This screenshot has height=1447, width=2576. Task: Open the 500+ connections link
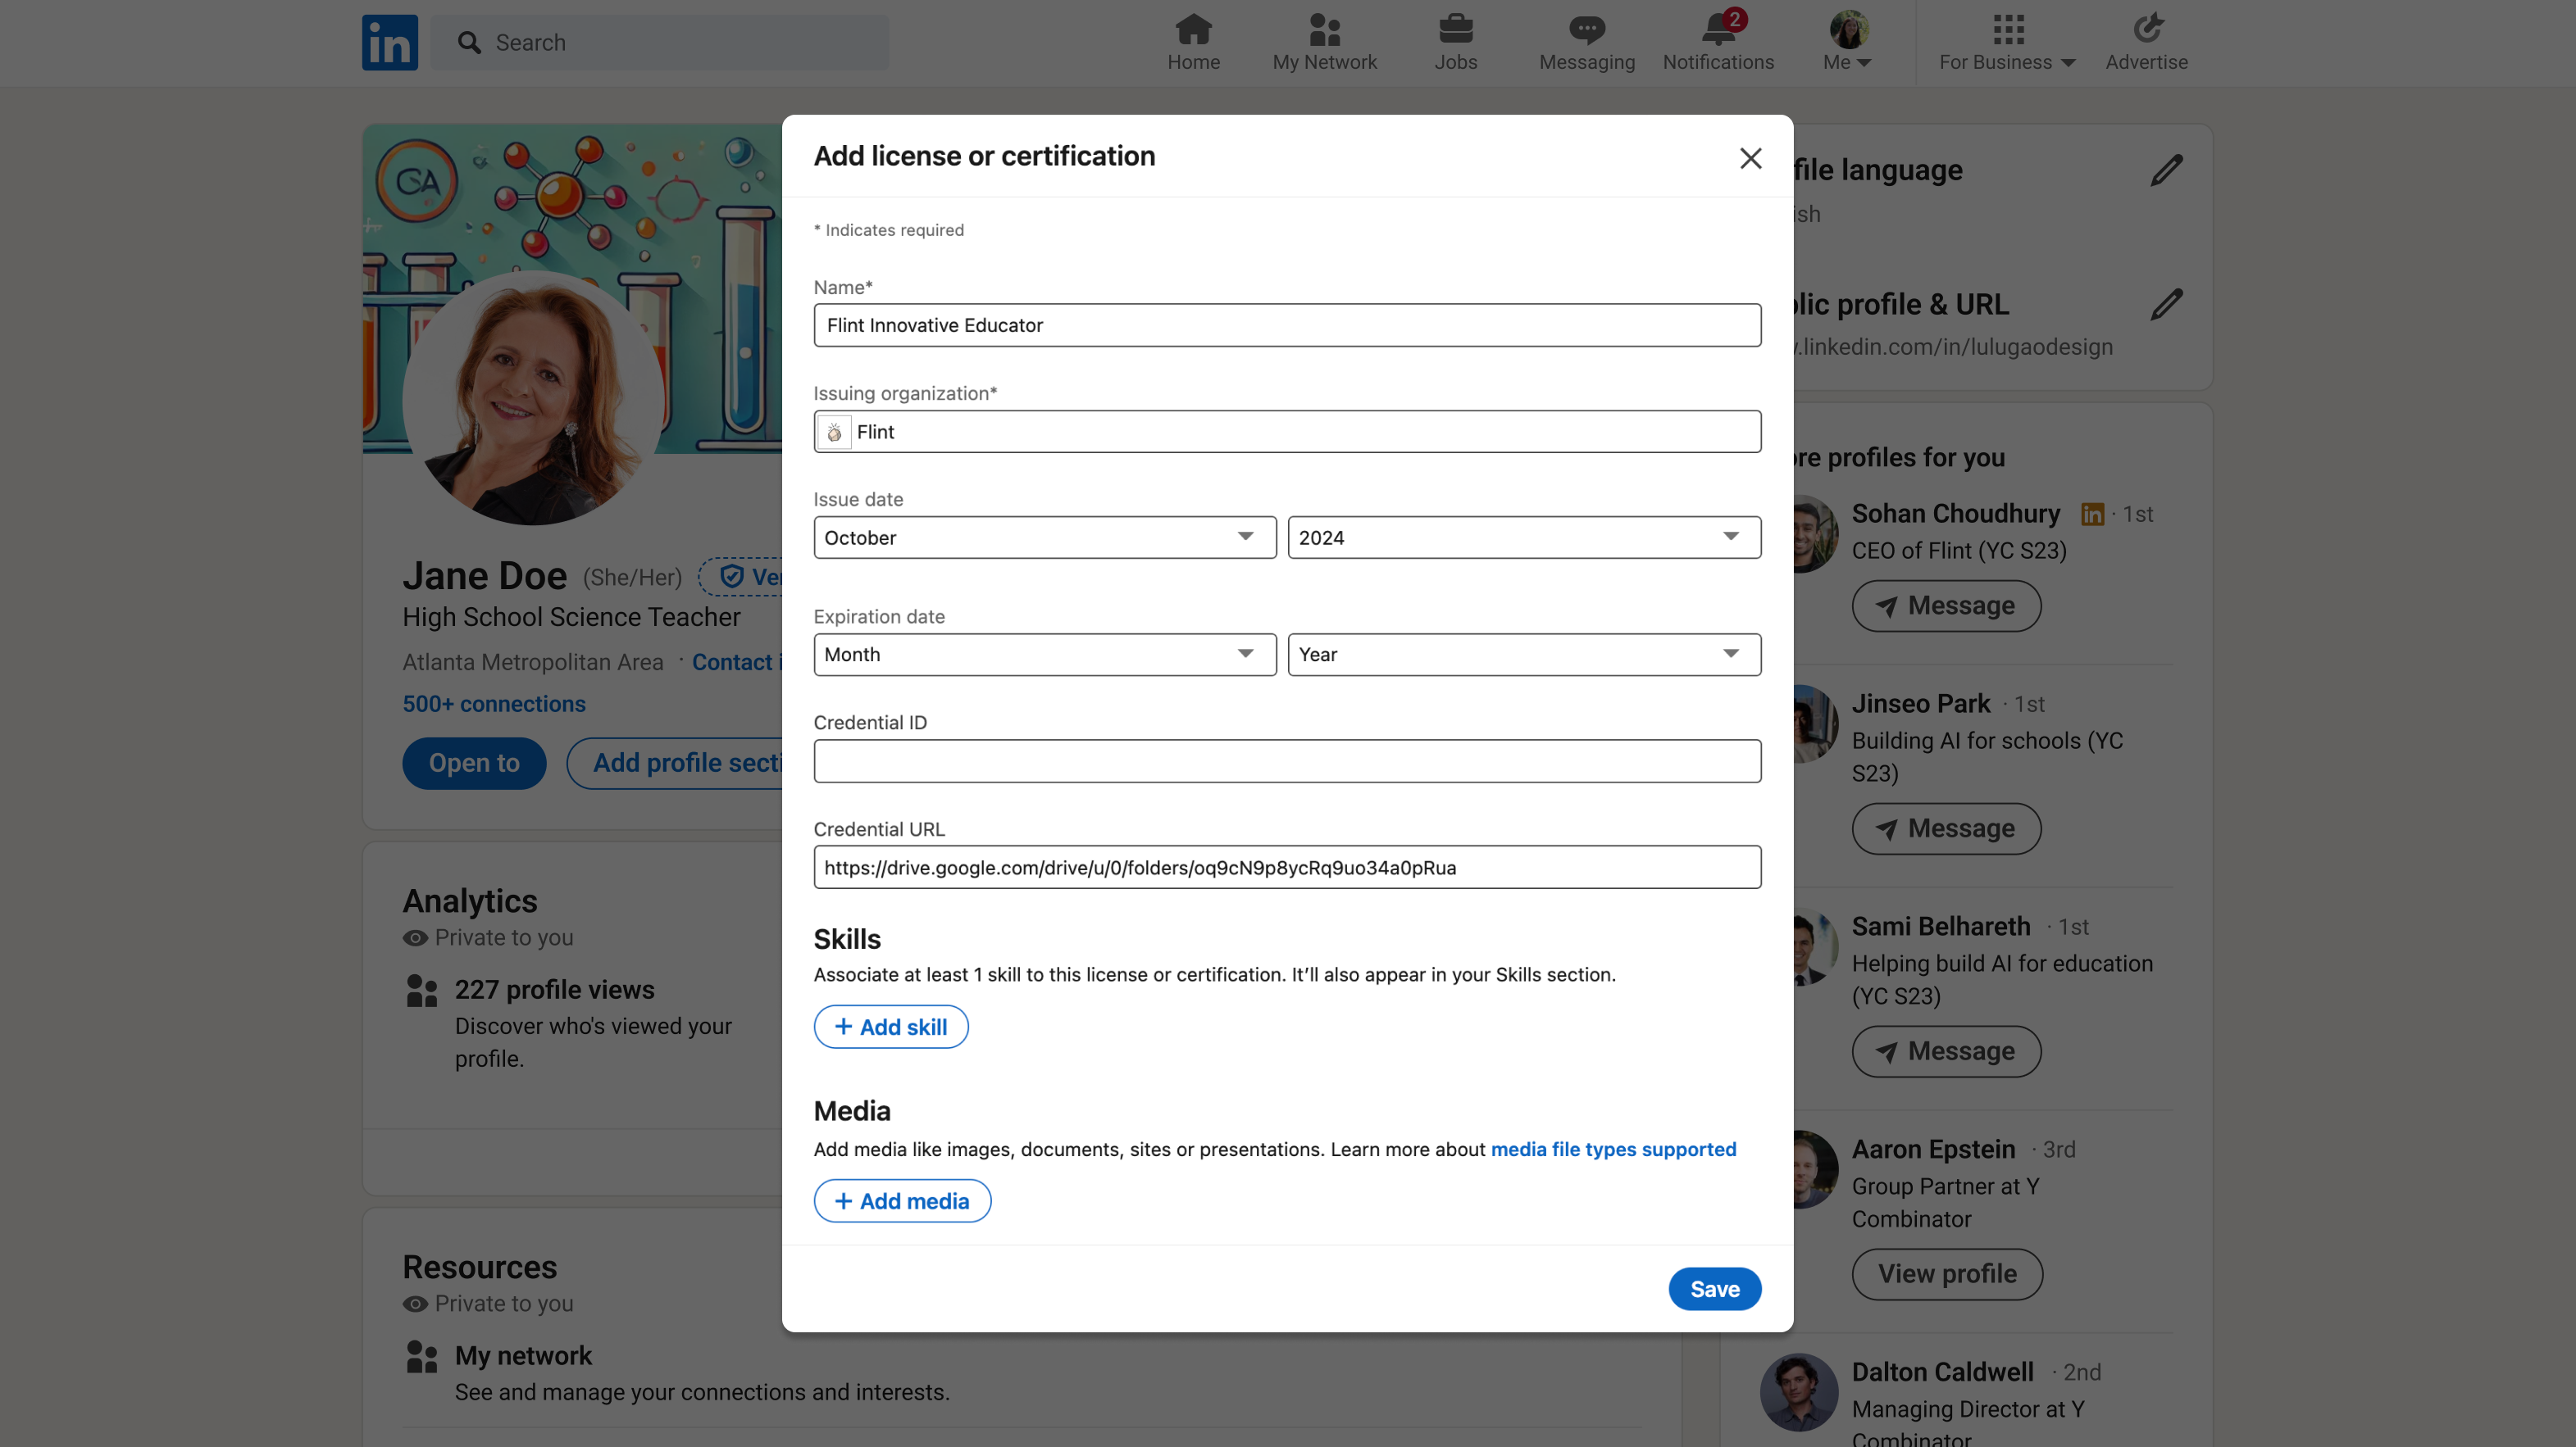494,705
